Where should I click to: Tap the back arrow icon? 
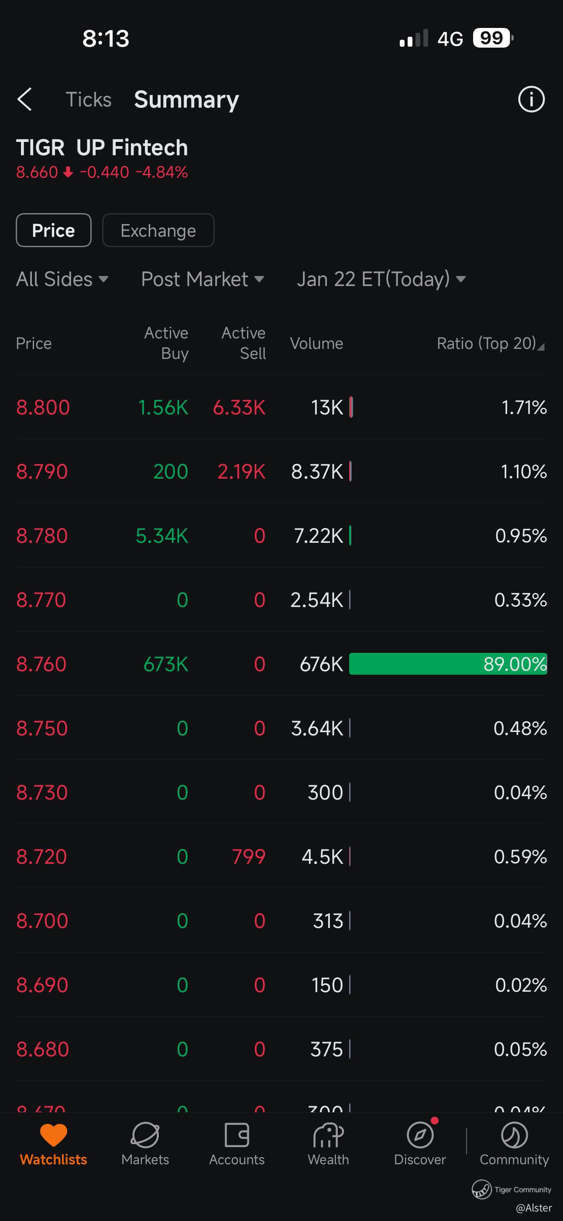coord(24,100)
